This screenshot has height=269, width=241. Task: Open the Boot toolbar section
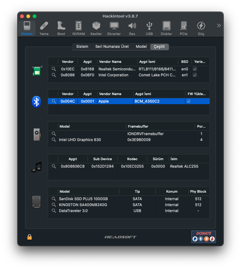(61, 28)
